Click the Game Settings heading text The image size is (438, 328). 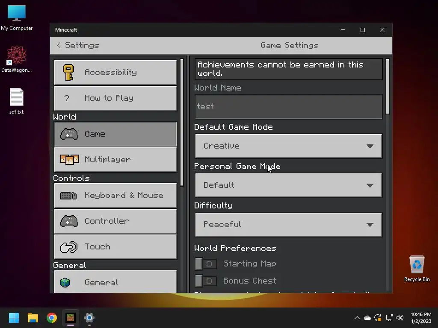pyautogui.click(x=290, y=45)
